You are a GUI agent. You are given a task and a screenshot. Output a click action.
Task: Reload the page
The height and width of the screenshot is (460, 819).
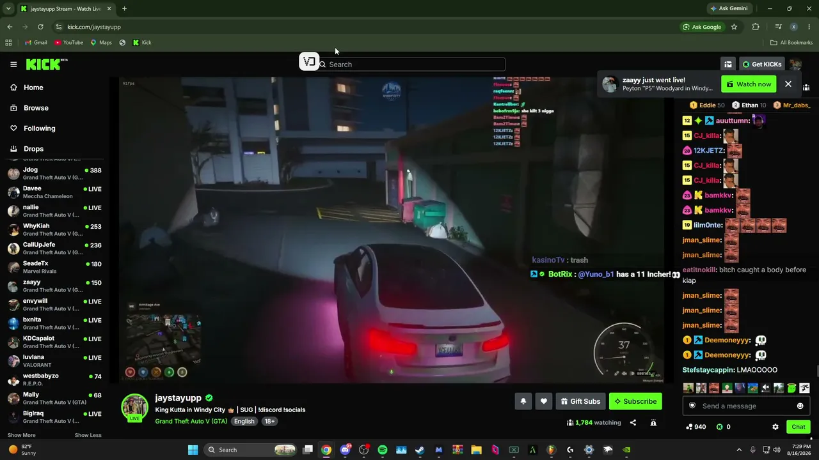tap(40, 27)
